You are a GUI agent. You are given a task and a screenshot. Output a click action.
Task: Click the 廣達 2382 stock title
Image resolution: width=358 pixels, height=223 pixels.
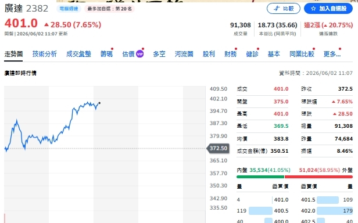pos(26,9)
